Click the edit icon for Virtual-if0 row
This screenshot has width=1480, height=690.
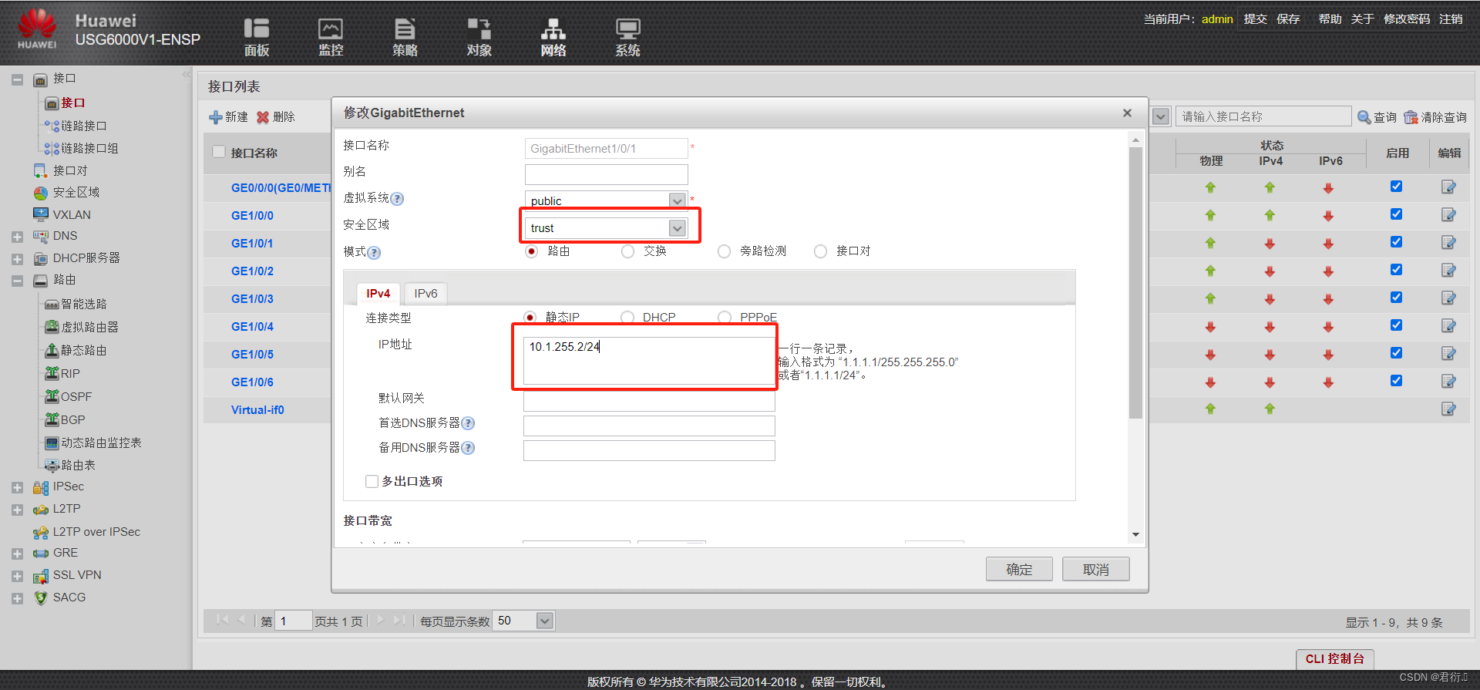tap(1448, 409)
